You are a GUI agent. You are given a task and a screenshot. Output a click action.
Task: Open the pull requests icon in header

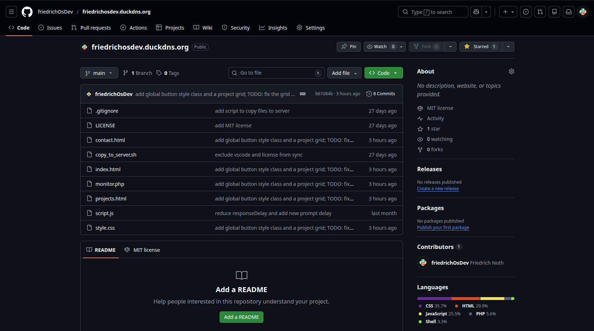pyautogui.click(x=540, y=12)
